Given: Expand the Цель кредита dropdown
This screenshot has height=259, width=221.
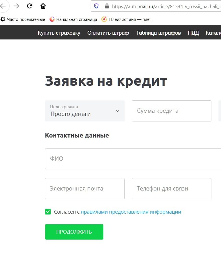Looking at the screenshot, I should tap(85, 111).
